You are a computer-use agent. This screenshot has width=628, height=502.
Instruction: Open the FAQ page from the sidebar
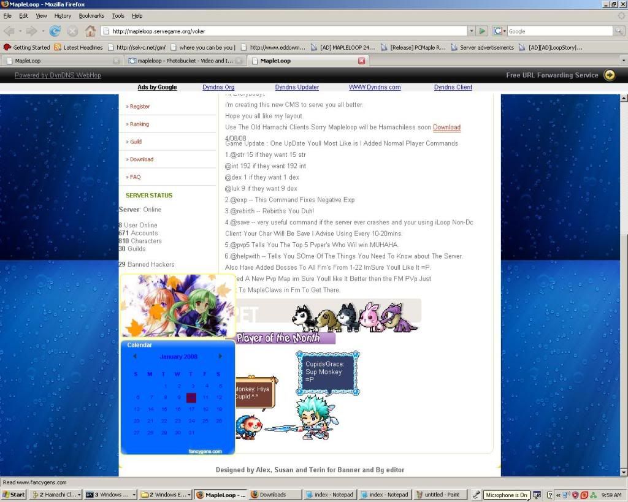[x=136, y=177]
